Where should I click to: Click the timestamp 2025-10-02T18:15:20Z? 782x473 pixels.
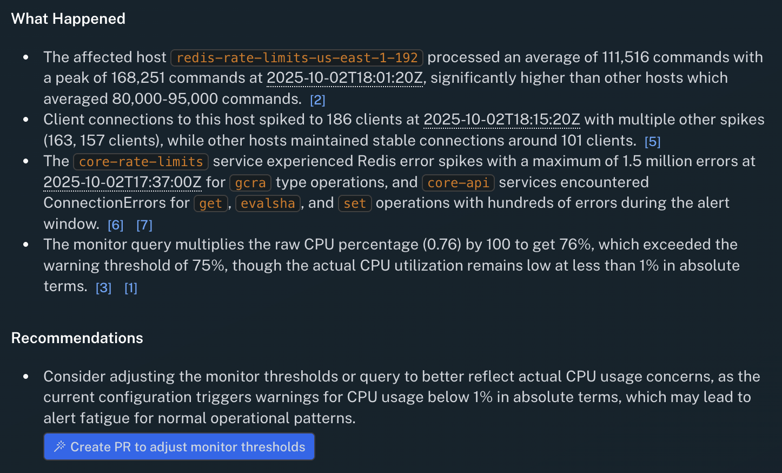502,119
